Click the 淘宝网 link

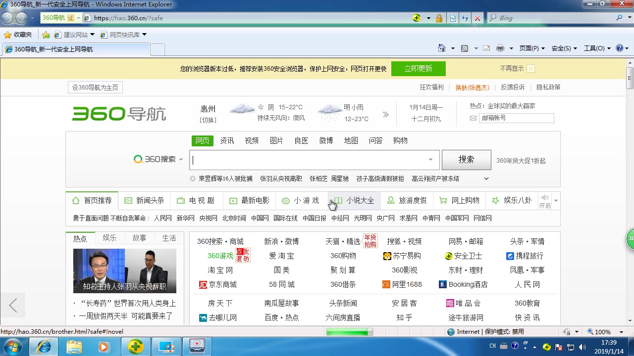[220, 270]
